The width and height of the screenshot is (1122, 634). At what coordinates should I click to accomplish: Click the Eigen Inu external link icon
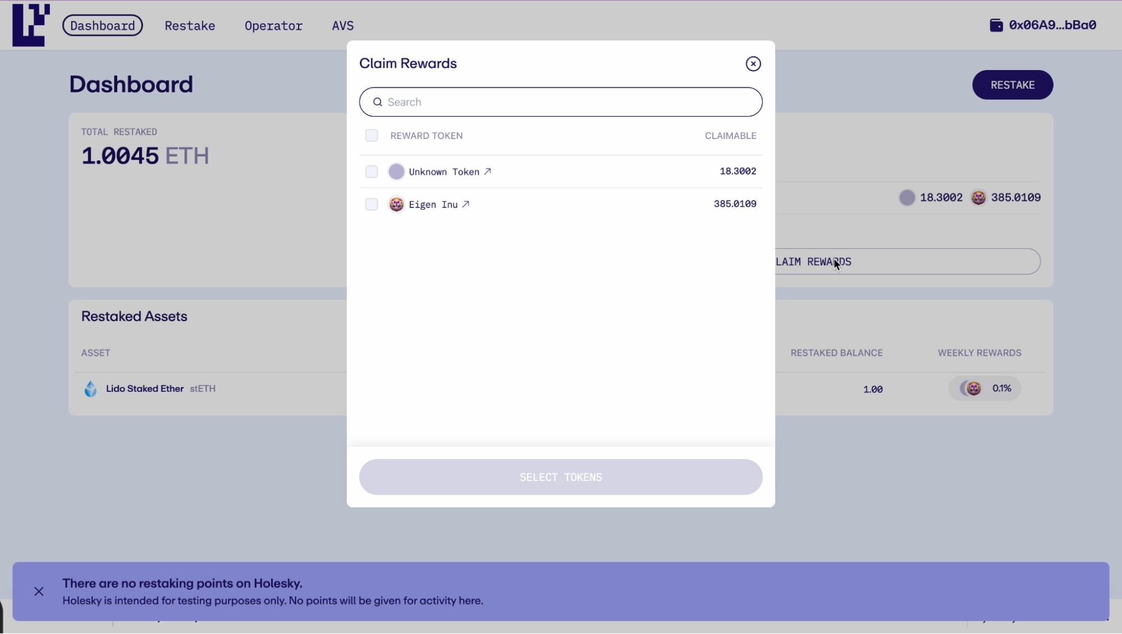tap(466, 204)
